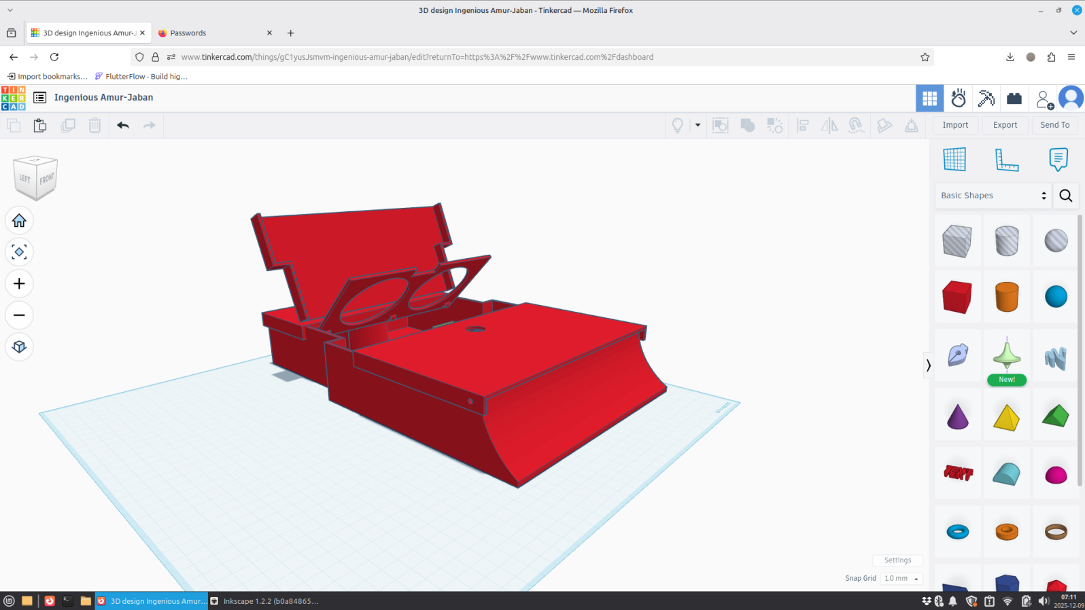1085x610 pixels.
Task: Toggle show all lightbulb icon
Action: [x=677, y=125]
